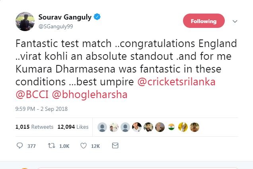The image size is (253, 169).
Task: Select the first avatar in likers row
Action: pyautogui.click(x=102, y=127)
